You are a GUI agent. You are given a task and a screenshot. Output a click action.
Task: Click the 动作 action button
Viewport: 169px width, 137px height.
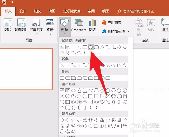point(151,25)
